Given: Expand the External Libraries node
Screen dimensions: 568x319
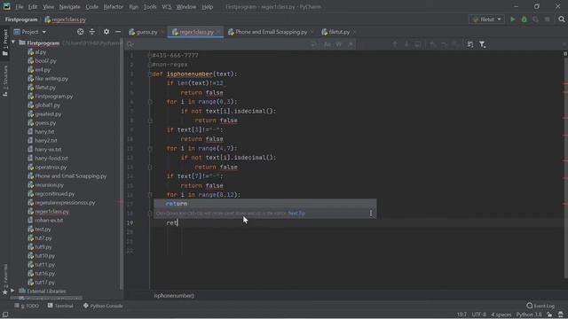Looking at the screenshot, I should [x=12, y=291].
